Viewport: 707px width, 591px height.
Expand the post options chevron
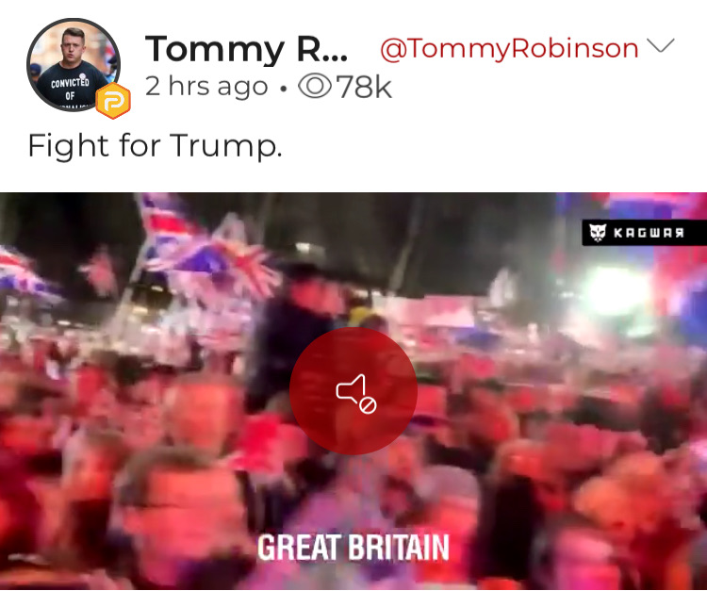click(660, 45)
